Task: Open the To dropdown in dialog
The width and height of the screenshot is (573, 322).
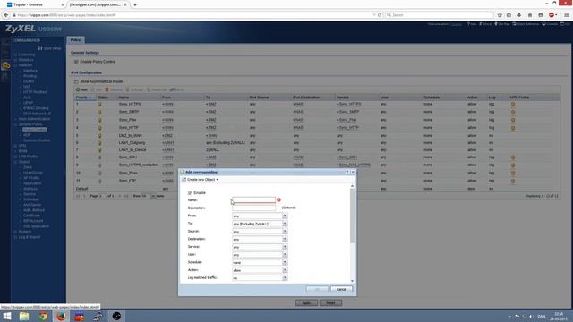Action: [285, 224]
